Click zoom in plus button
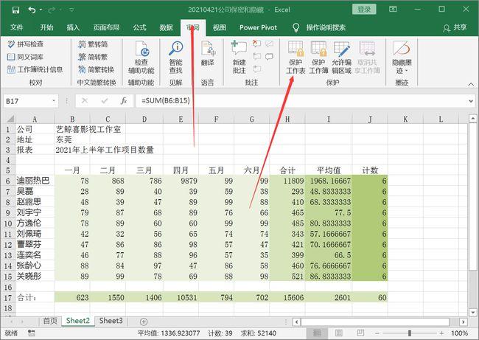479x340 pixels. [x=441, y=333]
